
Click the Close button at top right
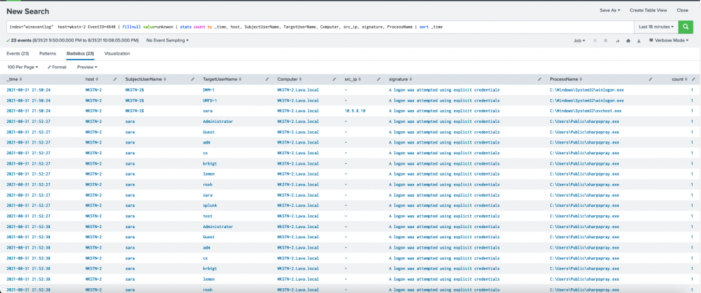click(x=683, y=10)
